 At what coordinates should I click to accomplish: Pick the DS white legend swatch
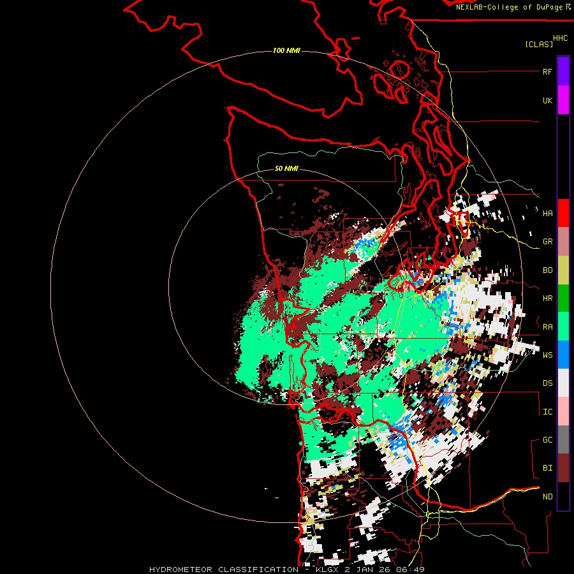pos(563,383)
